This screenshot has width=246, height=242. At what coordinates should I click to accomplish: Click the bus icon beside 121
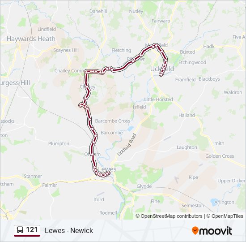(x=20, y=230)
